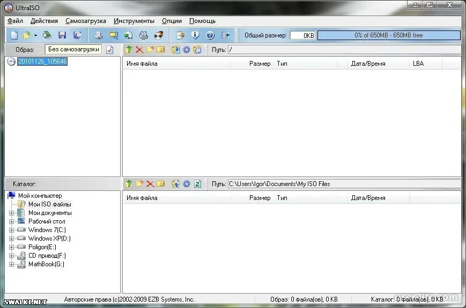Sort image list by Имя файла column
The image size is (466, 308).
tap(176, 64)
